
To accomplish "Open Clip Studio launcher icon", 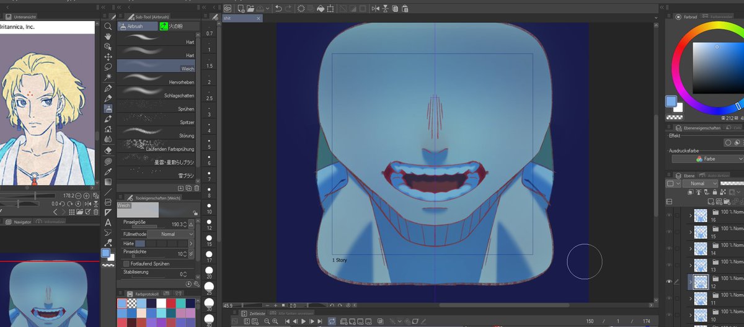I will point(228,8).
